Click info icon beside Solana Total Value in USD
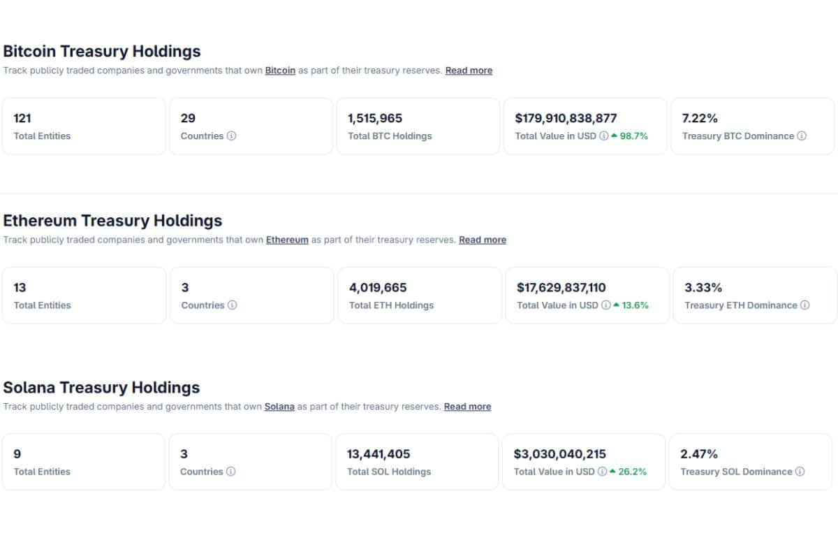 [602, 472]
